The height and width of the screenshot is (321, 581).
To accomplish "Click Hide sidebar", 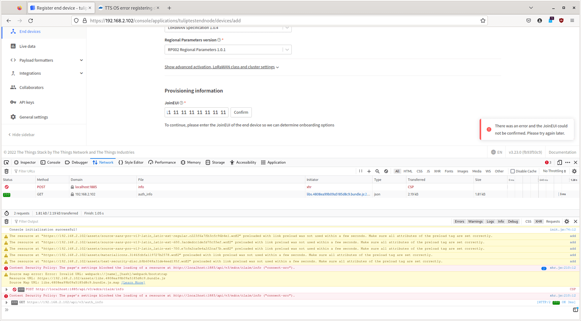I will (22, 135).
